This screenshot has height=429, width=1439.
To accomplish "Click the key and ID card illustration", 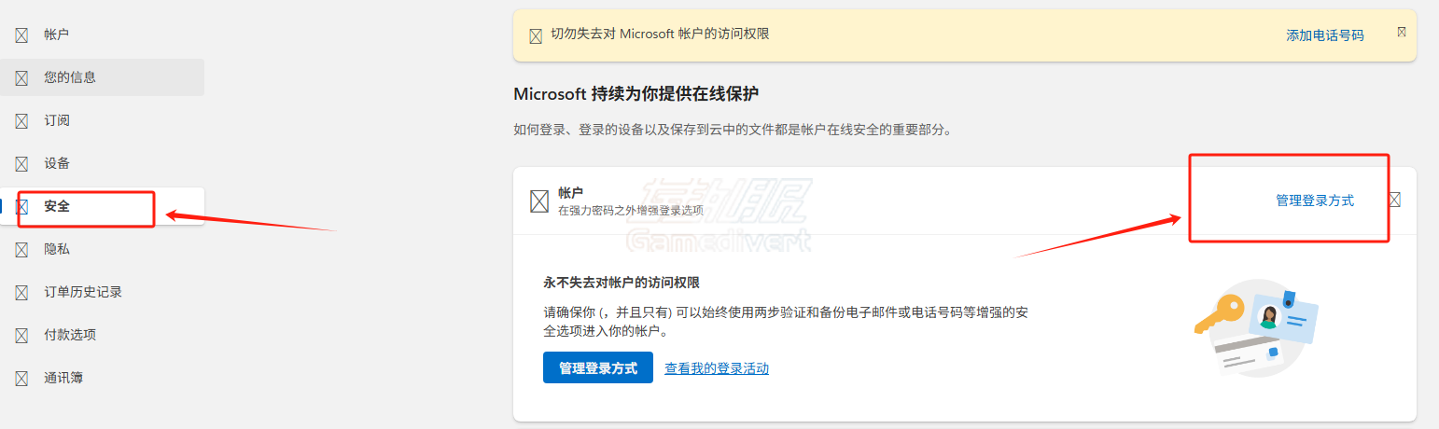I will 1262,327.
